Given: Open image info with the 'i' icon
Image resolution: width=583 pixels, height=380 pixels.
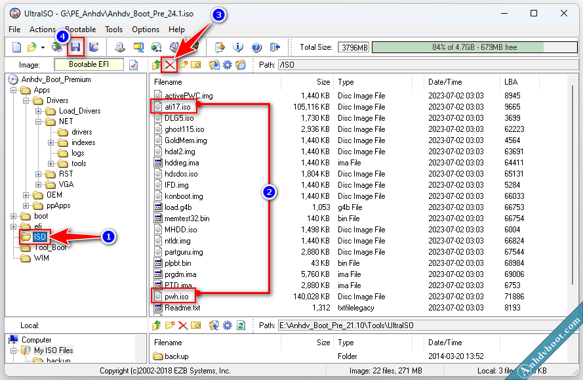Looking at the screenshot, I should tap(238, 47).
